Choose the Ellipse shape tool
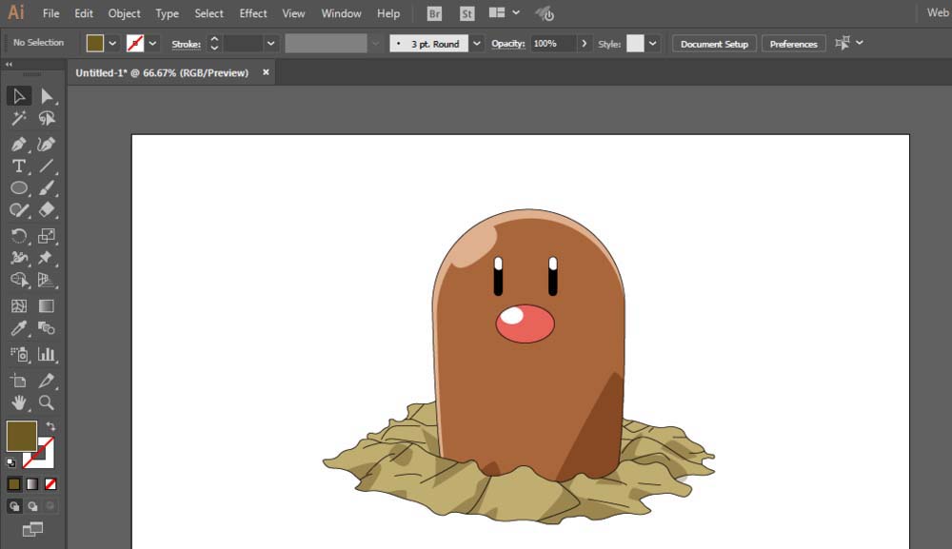The height and width of the screenshot is (549, 952). [18, 188]
